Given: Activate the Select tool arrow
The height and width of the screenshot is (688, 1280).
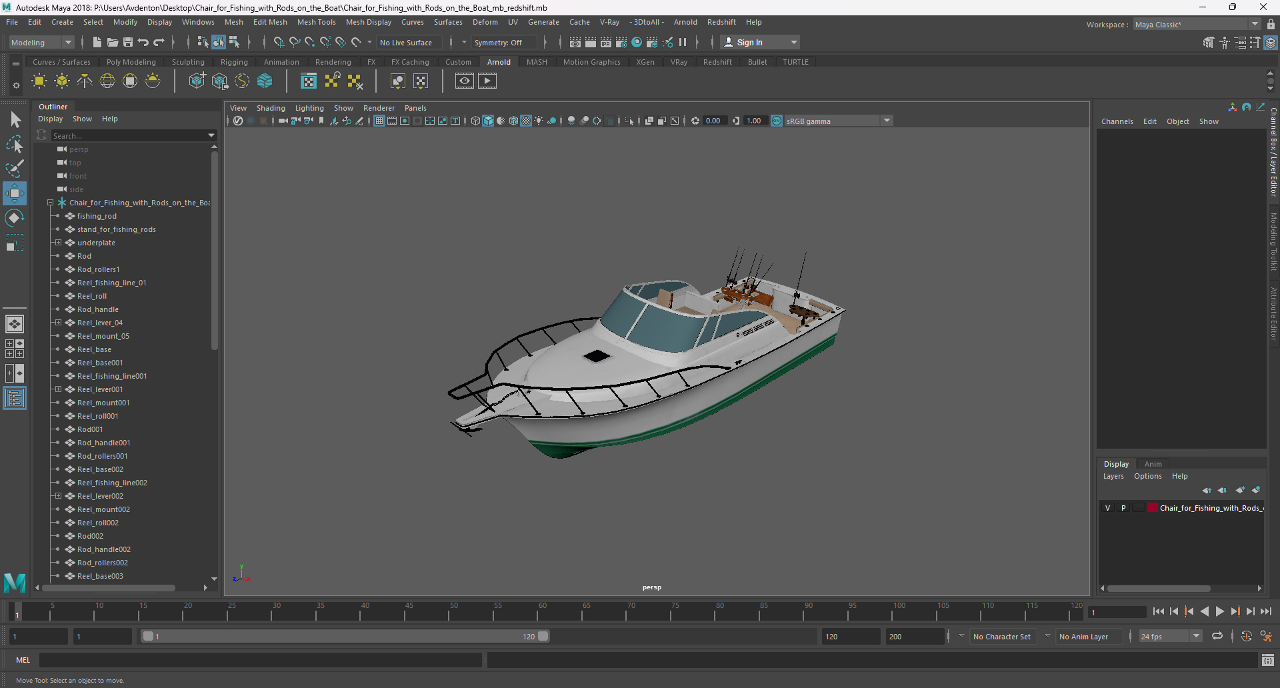Looking at the screenshot, I should pos(15,120).
